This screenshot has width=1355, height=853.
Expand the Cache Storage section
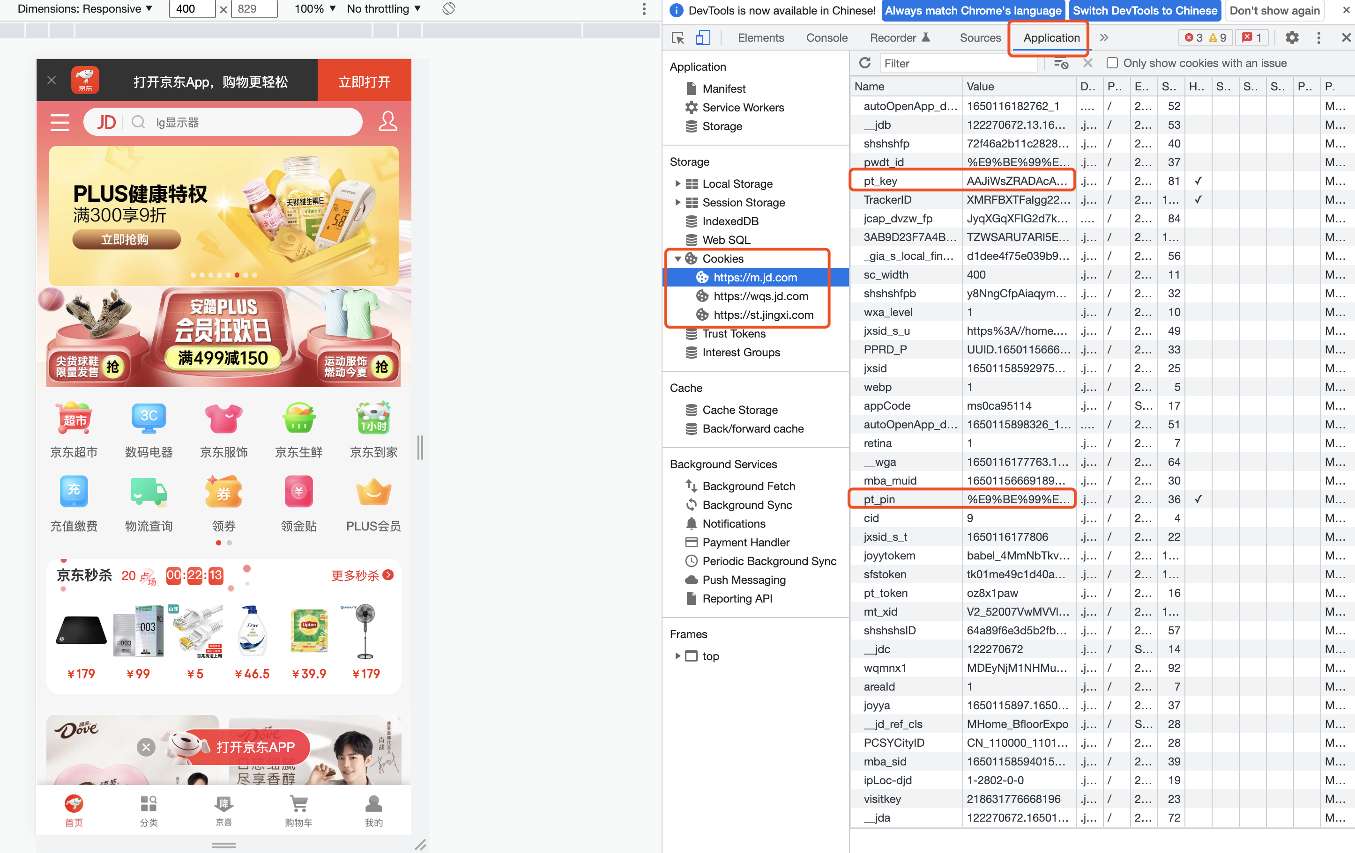click(x=677, y=410)
